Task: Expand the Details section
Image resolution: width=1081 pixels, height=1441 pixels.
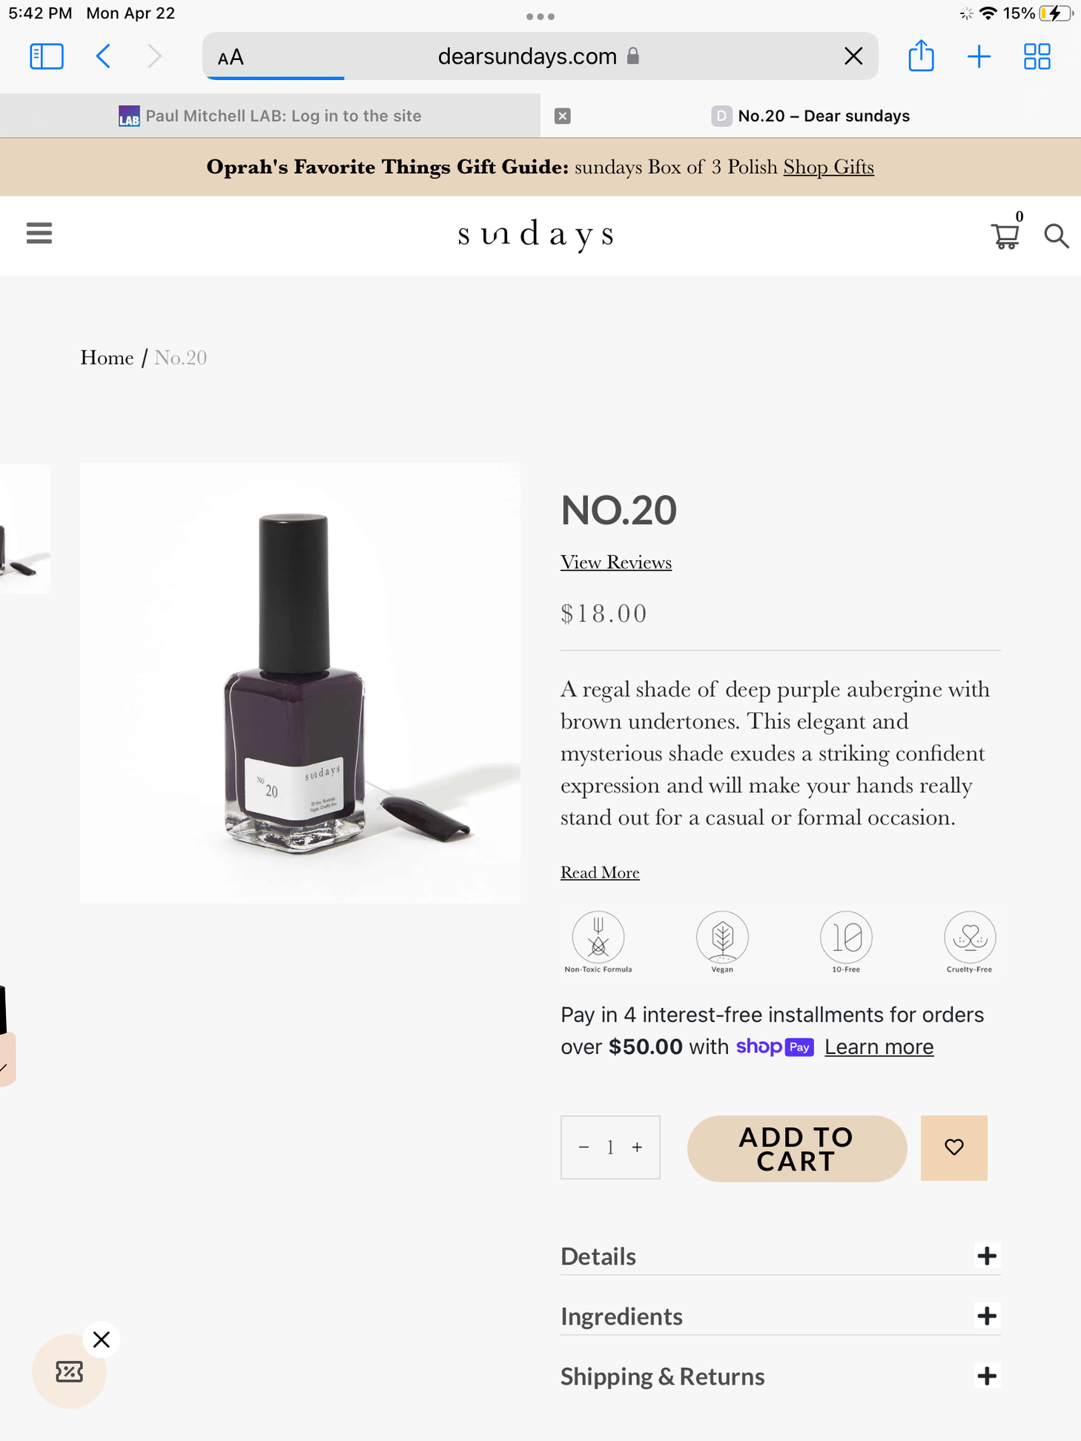Action: [x=986, y=1256]
